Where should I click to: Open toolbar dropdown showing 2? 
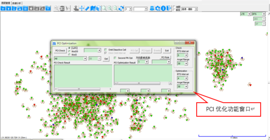pyautogui.click(x=129, y=9)
